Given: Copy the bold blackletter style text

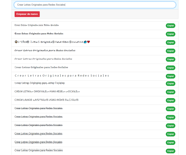Looking at the screenshot, I should (170, 34).
